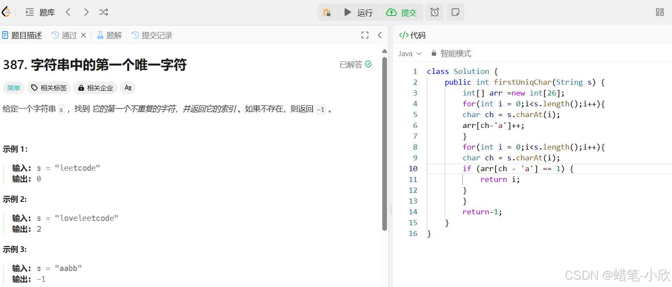Click the panel divider handle
The width and height of the screenshot is (672, 287).
click(x=391, y=209)
